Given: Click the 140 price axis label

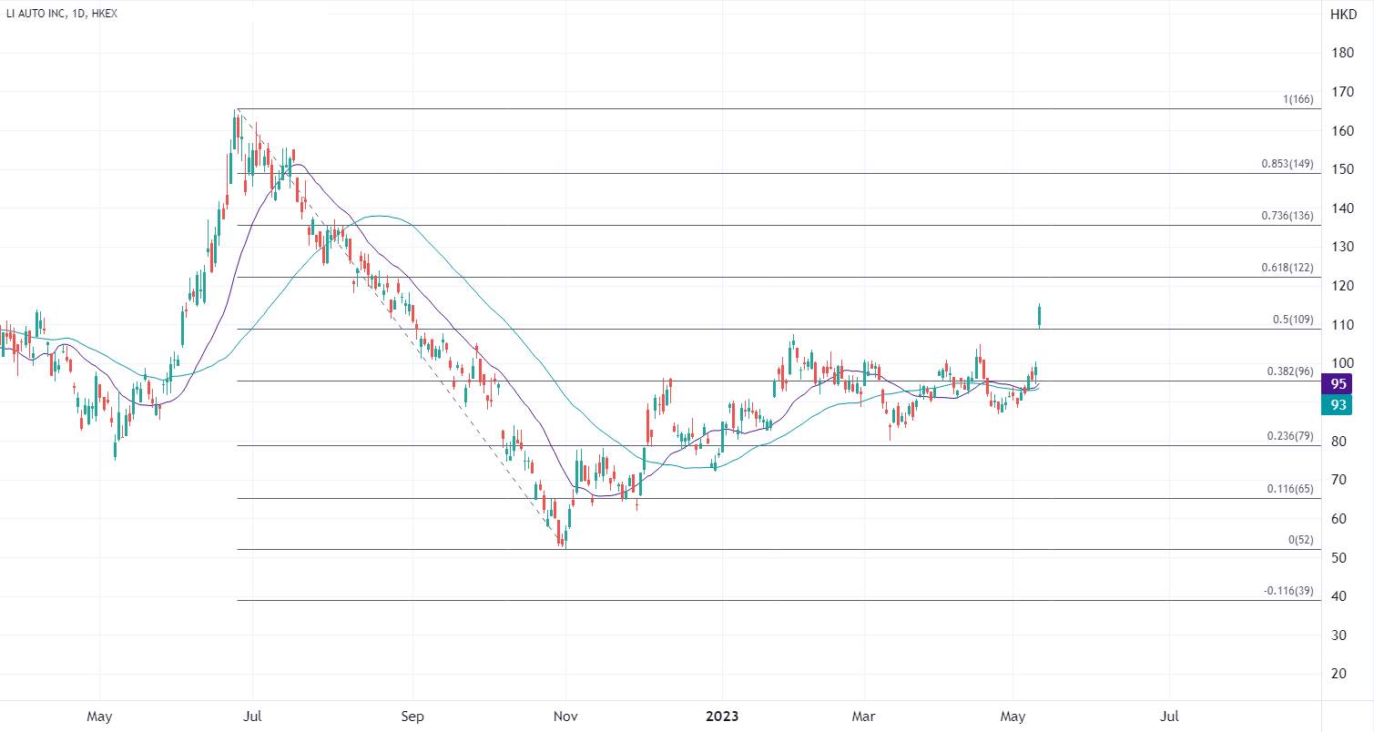Looking at the screenshot, I should point(1341,208).
